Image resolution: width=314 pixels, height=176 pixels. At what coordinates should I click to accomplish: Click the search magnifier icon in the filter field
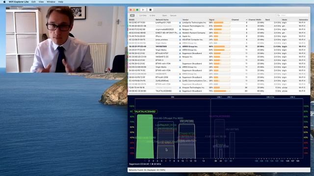(278, 15)
